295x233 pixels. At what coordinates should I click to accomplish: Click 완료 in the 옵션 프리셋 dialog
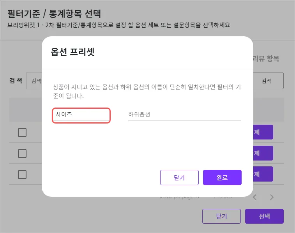pyautogui.click(x=222, y=177)
